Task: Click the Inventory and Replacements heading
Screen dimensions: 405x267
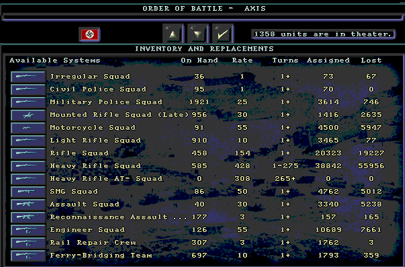Action: (x=204, y=48)
